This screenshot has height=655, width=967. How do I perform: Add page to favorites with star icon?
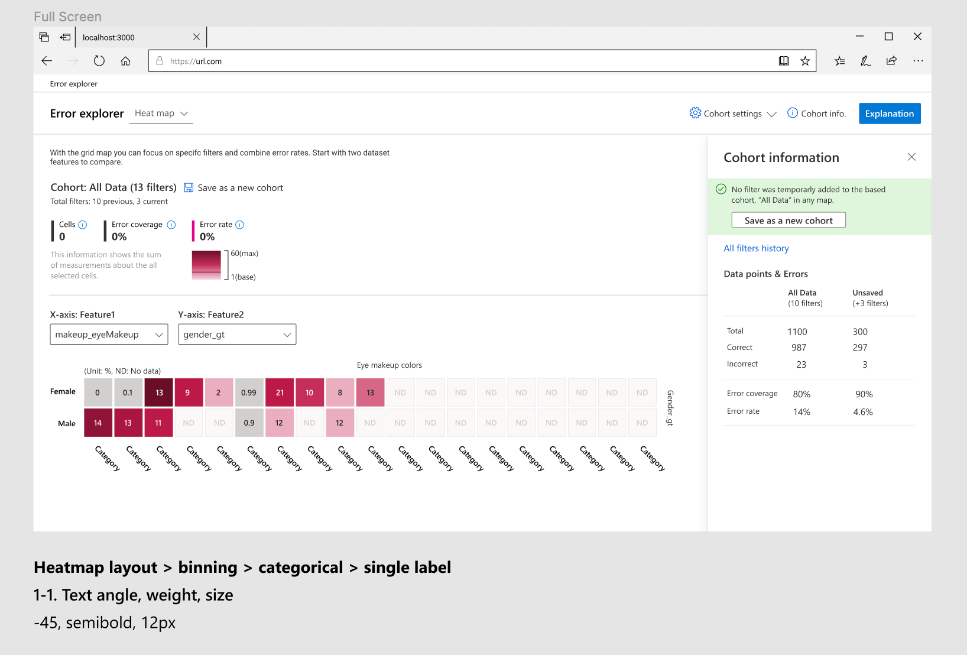[805, 61]
